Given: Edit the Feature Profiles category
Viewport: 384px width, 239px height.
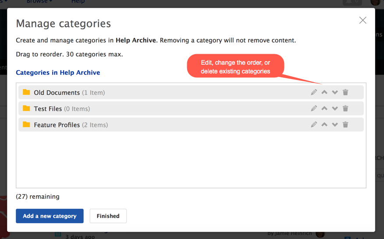Looking at the screenshot, I should (314, 125).
